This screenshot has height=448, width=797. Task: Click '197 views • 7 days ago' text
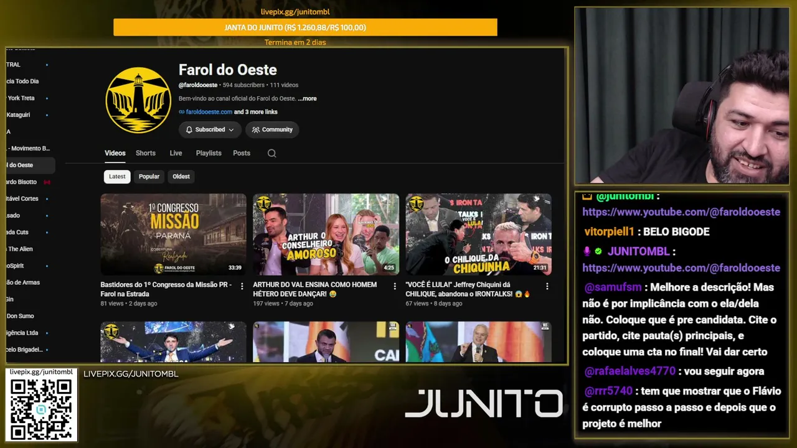283,304
